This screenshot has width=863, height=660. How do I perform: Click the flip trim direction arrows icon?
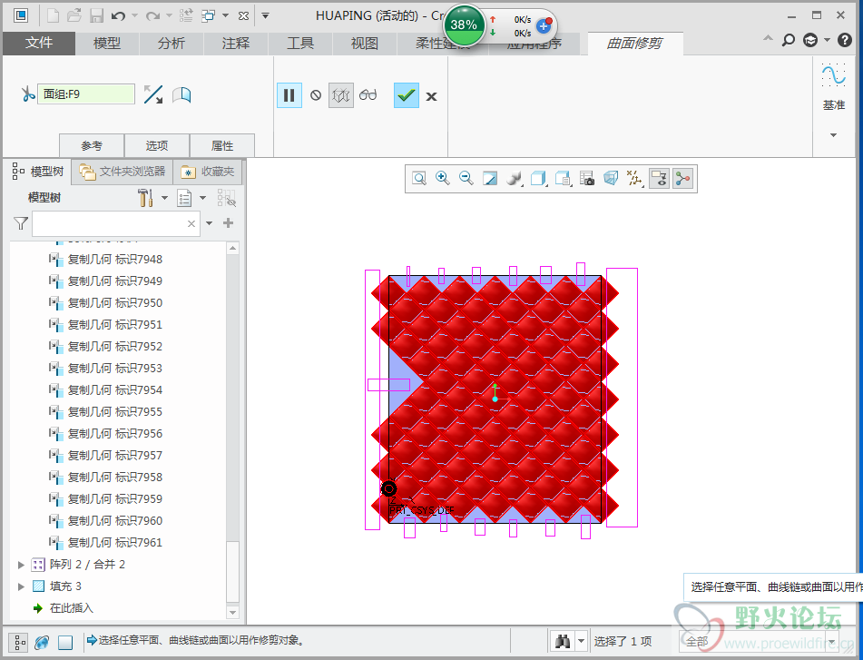tap(153, 94)
